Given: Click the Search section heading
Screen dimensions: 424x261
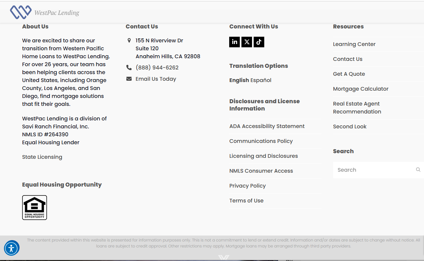Looking at the screenshot, I should [x=343, y=151].
